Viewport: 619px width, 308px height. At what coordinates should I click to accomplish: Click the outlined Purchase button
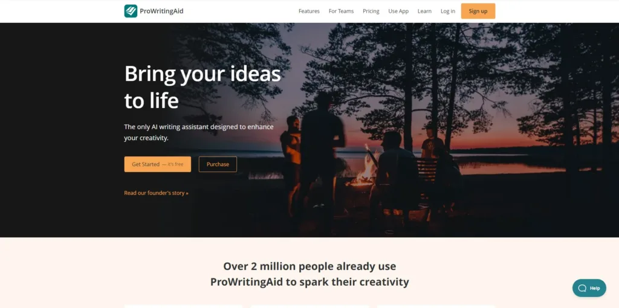(x=218, y=164)
